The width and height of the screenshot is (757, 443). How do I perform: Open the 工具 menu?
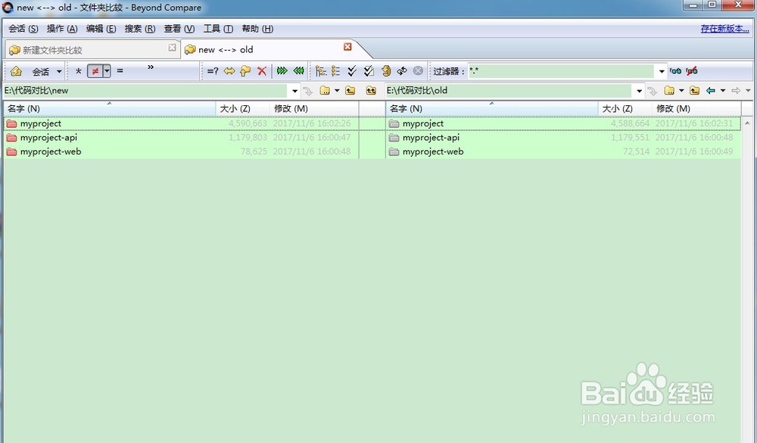[217, 28]
